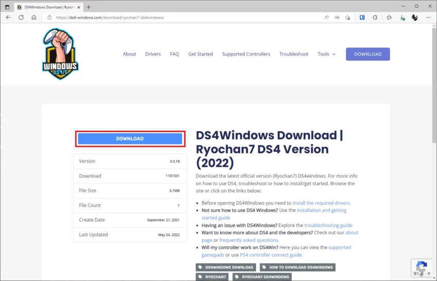Open Settings and more menu

coord(428,17)
